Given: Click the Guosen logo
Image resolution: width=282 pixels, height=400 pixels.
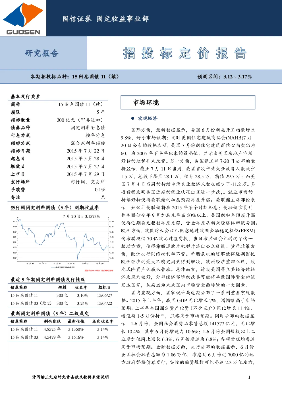Looking at the screenshot, I should click(x=23, y=19).
